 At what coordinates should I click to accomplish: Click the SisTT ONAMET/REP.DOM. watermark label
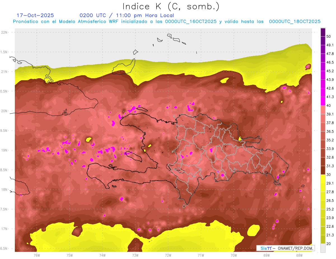click(285, 248)
